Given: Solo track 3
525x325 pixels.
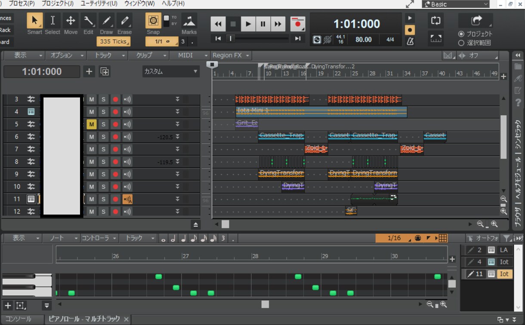Looking at the screenshot, I should [x=103, y=99].
